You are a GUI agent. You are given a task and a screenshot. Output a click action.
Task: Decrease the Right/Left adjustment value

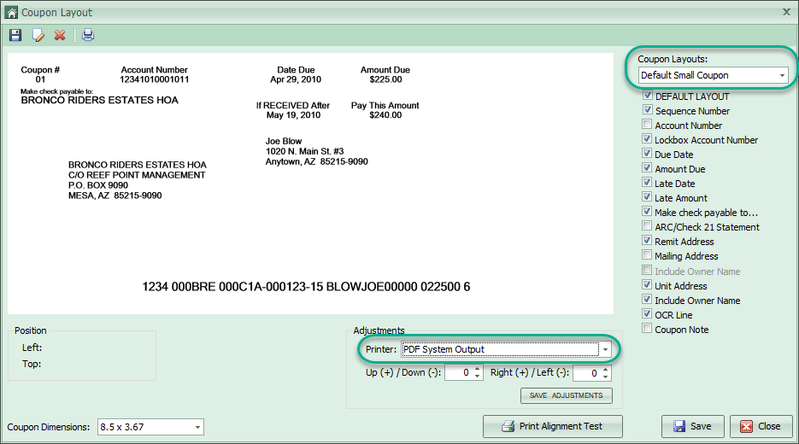tap(605, 377)
